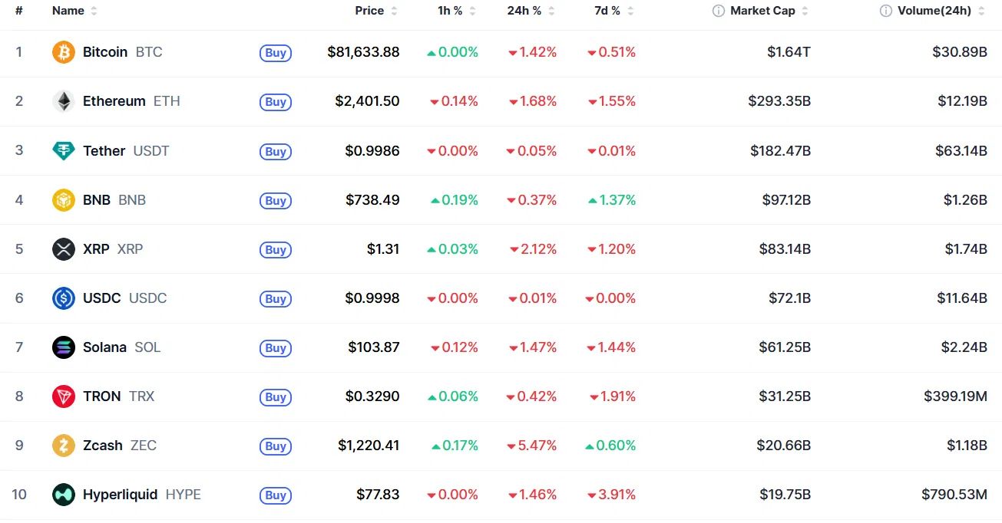Click the Buy button for Bitcoin
Image resolution: width=1002 pixels, height=523 pixels.
276,53
